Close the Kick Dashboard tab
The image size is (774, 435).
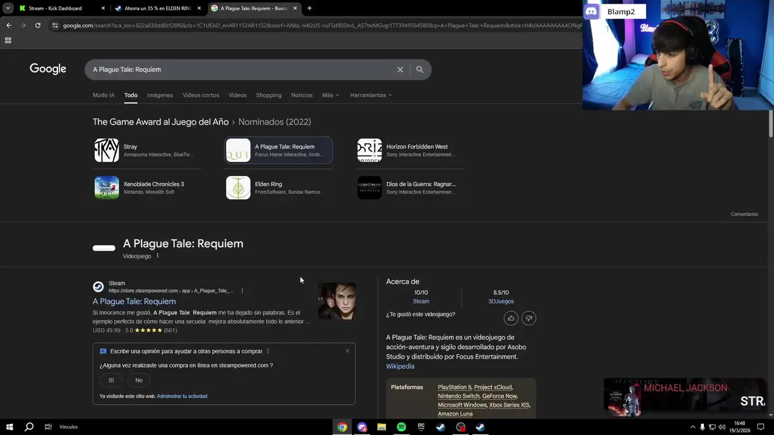coord(103,8)
